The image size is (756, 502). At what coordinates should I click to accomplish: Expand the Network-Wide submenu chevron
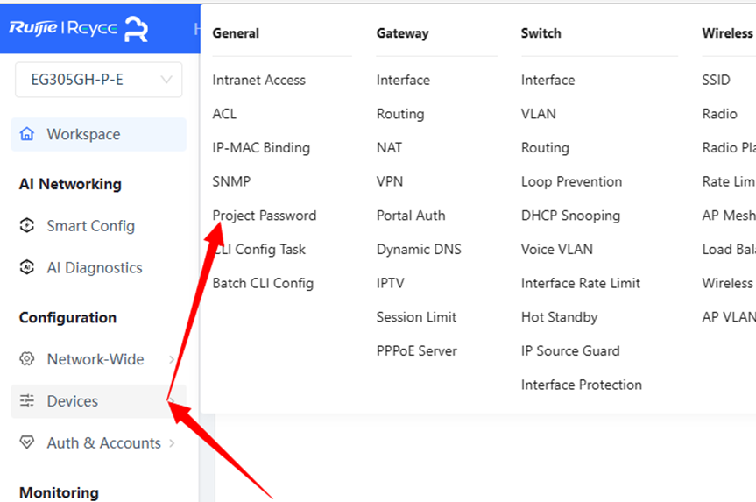coord(172,359)
